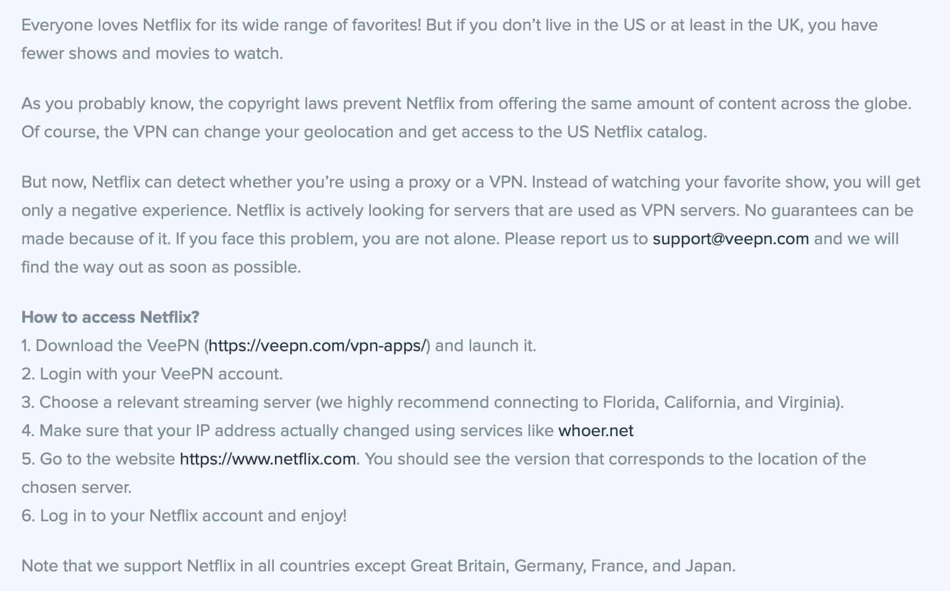Click the note about supported Netflix countries
The width and height of the screenshot is (950, 591).
[x=378, y=566]
